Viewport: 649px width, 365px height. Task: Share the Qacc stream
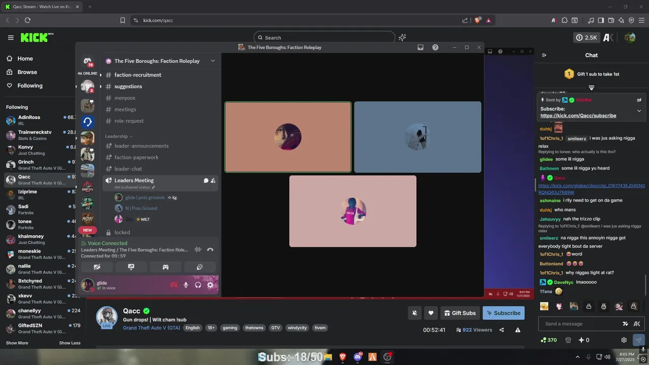point(501,330)
